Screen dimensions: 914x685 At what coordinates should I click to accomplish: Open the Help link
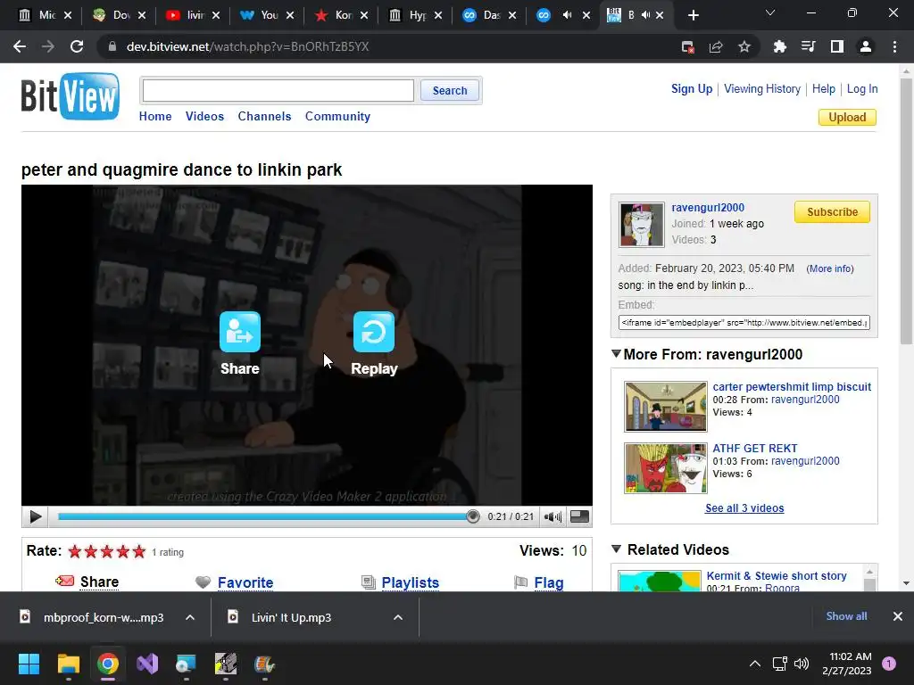coord(824,88)
